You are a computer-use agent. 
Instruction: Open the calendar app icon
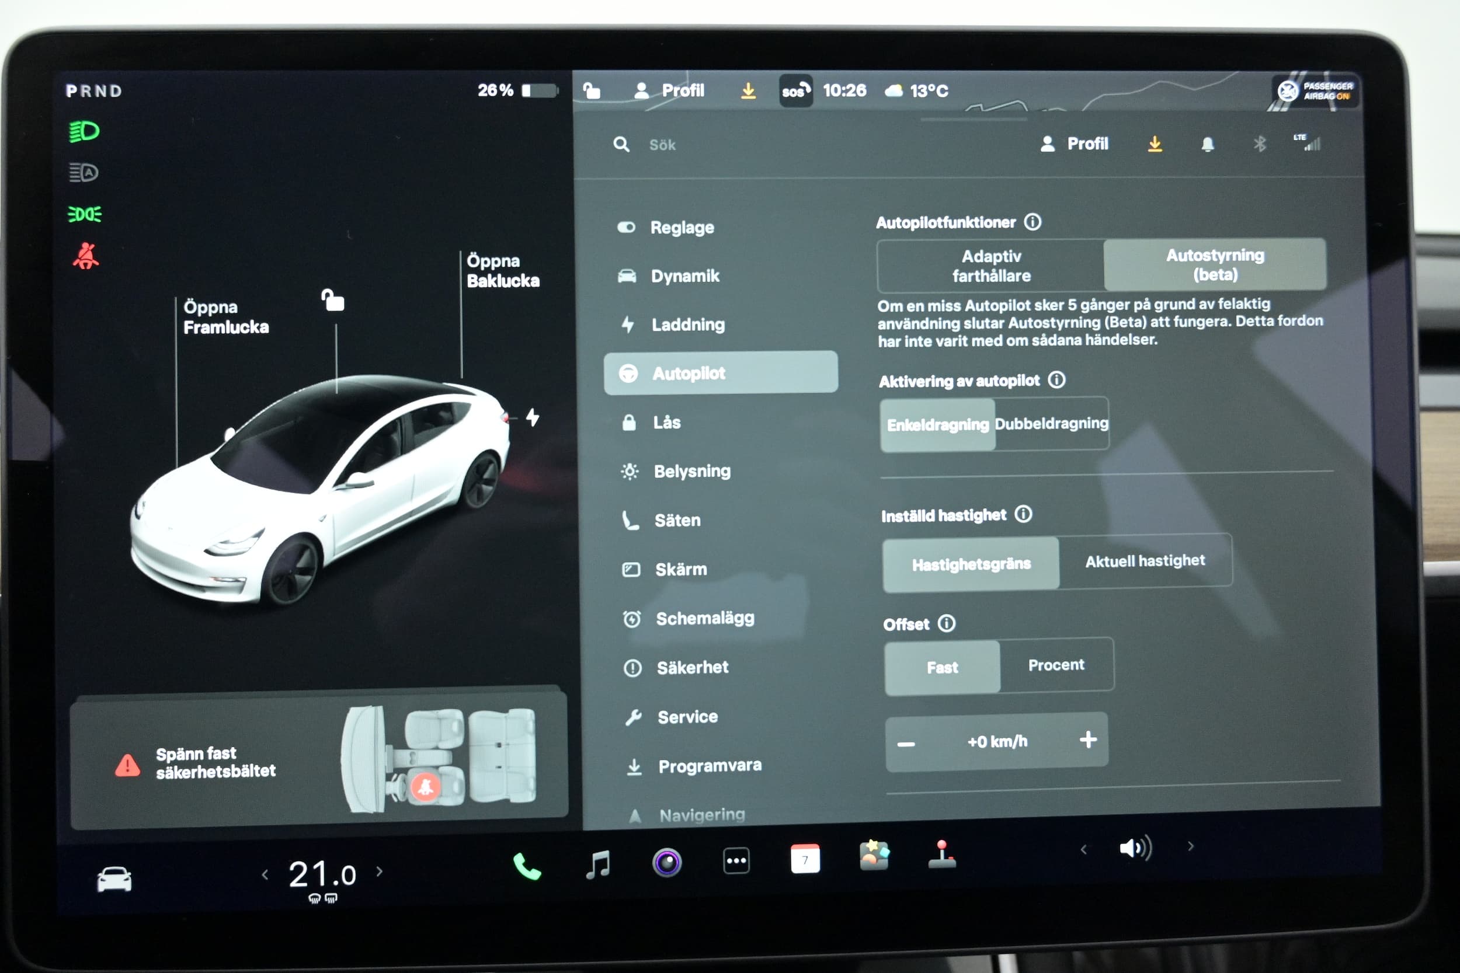805,859
